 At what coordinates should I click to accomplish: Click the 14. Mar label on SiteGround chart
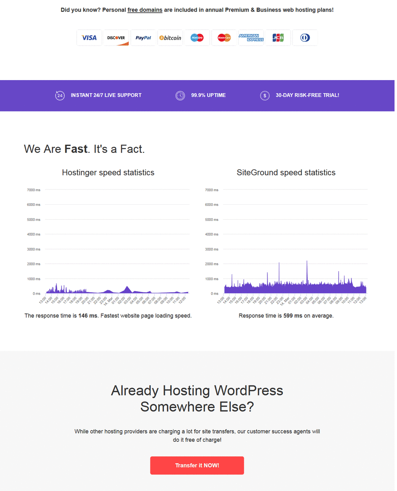pyautogui.click(x=285, y=301)
